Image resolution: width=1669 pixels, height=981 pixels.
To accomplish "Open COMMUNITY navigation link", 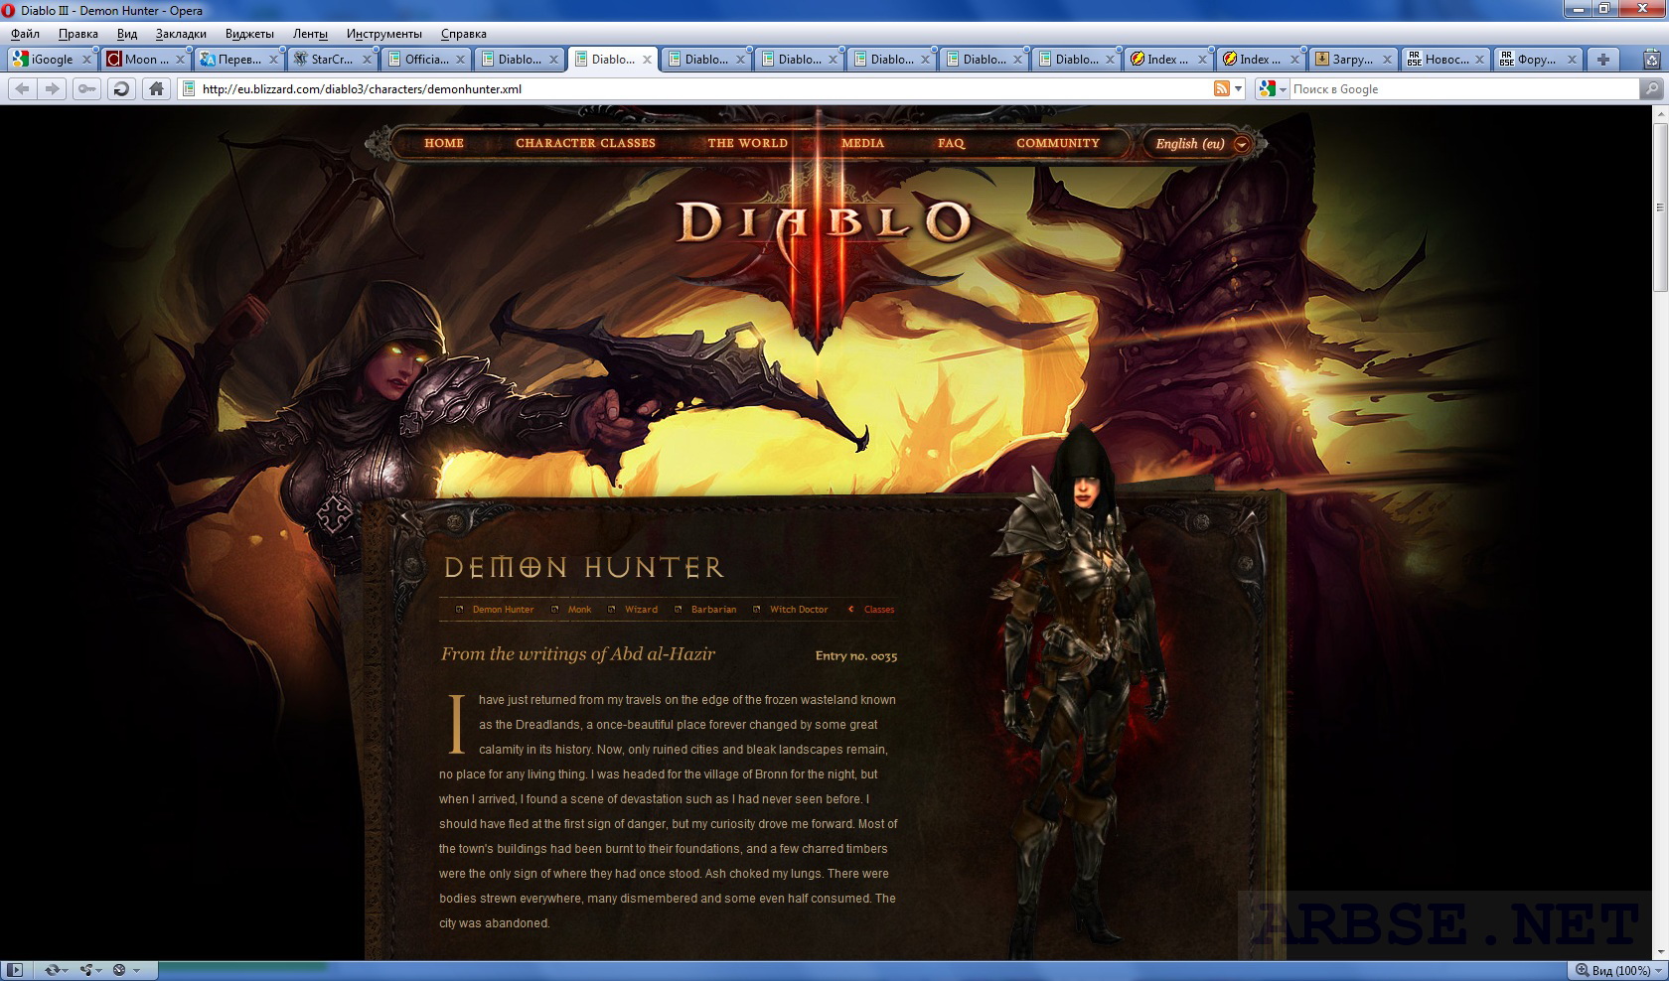I will click(1058, 143).
